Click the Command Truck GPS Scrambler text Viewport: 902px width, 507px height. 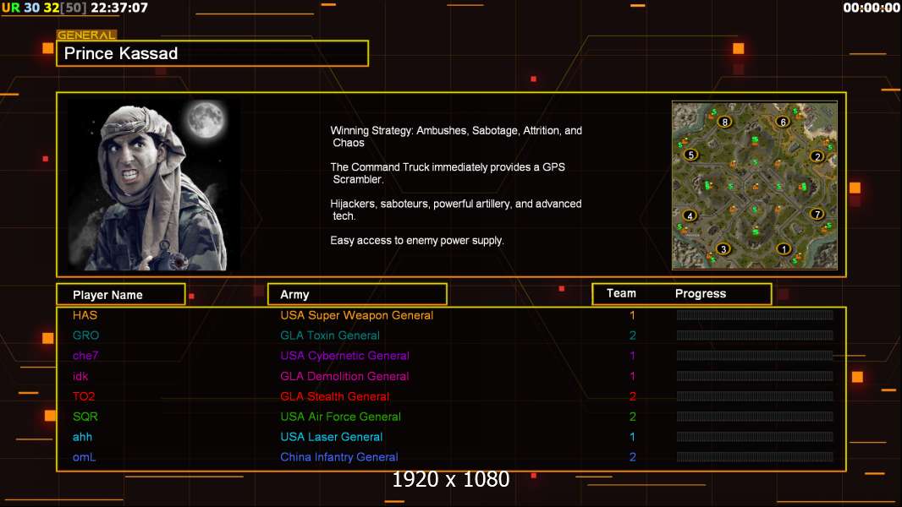tap(448, 173)
